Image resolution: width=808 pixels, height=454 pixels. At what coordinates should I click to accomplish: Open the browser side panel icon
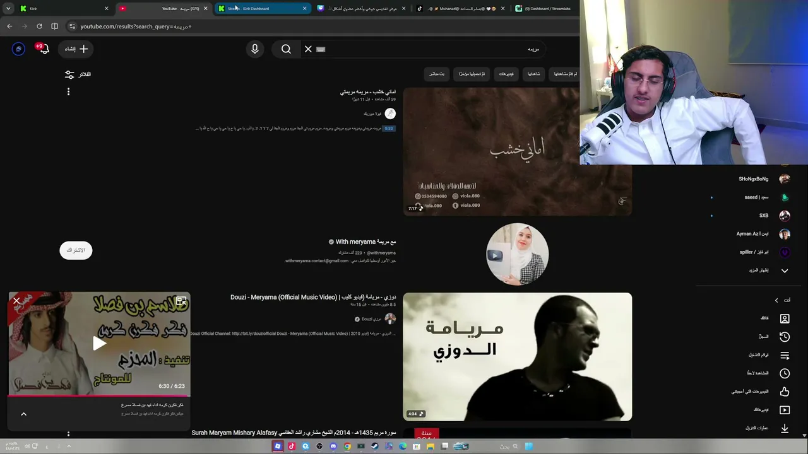tap(54, 26)
